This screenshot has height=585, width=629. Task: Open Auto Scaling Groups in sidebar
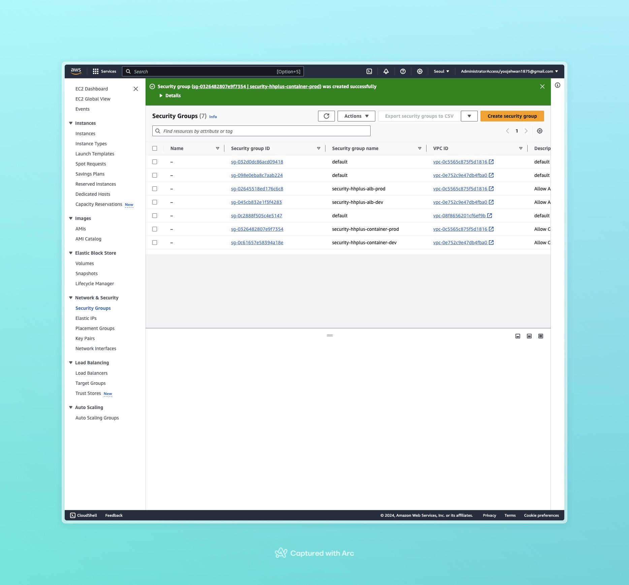(x=97, y=418)
